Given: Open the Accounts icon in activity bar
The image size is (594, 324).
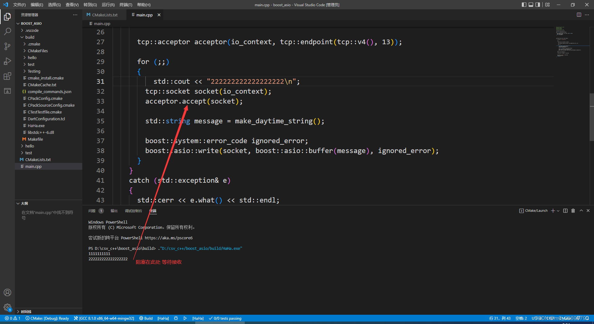Looking at the screenshot, I should (7, 292).
